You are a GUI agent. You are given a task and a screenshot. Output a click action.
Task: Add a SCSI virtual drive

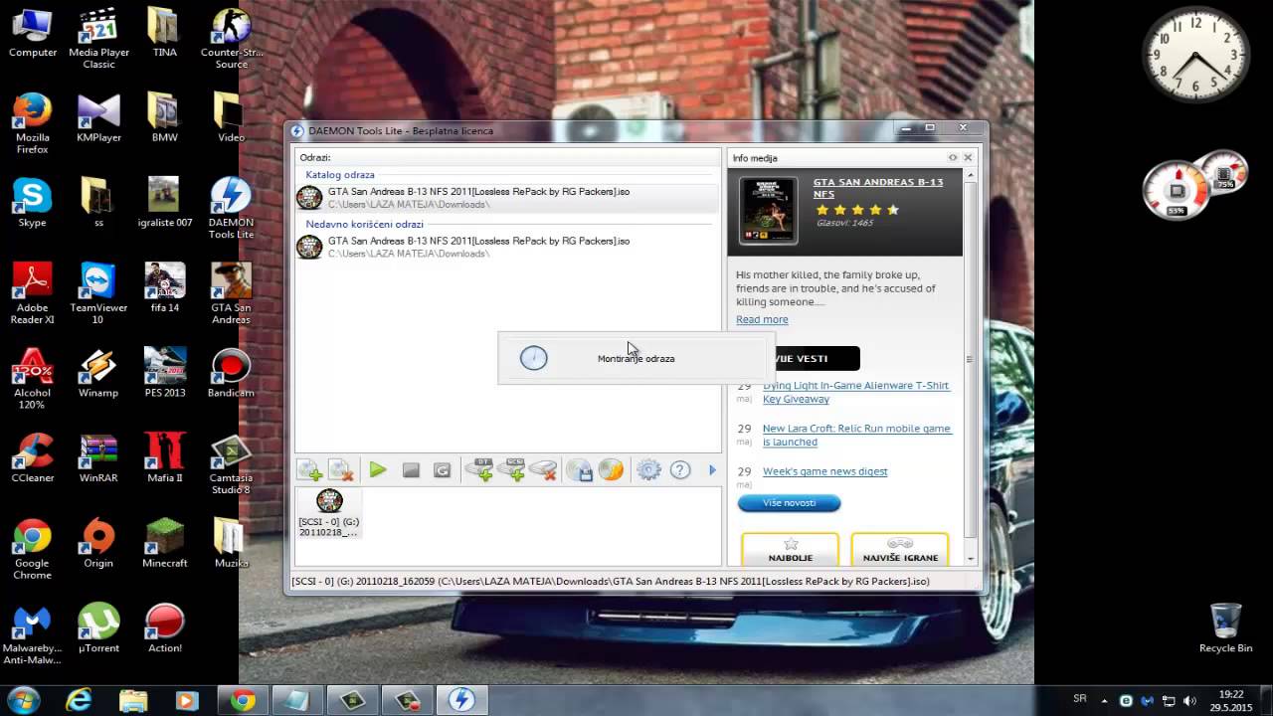pos(511,469)
